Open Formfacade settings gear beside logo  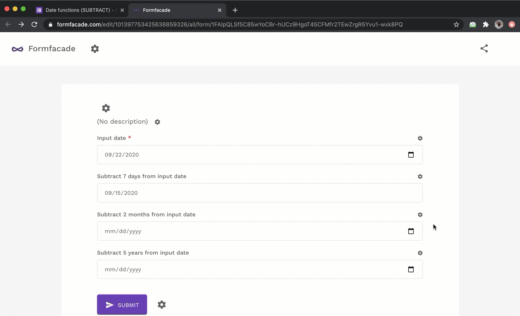pos(95,49)
